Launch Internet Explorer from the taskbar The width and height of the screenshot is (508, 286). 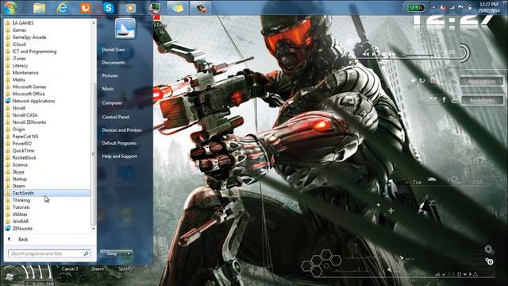pyautogui.click(x=62, y=7)
